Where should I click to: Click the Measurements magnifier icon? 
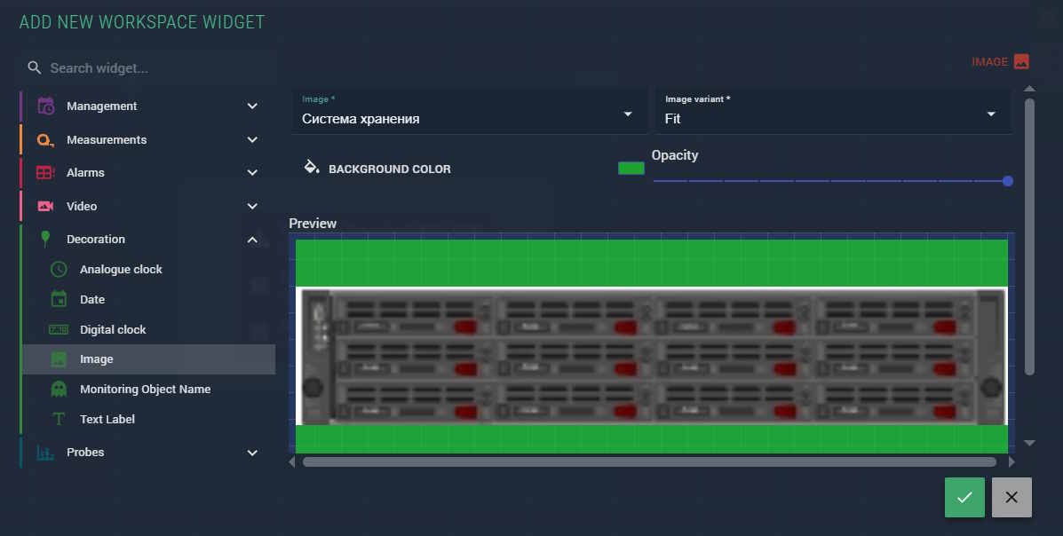[x=45, y=140]
